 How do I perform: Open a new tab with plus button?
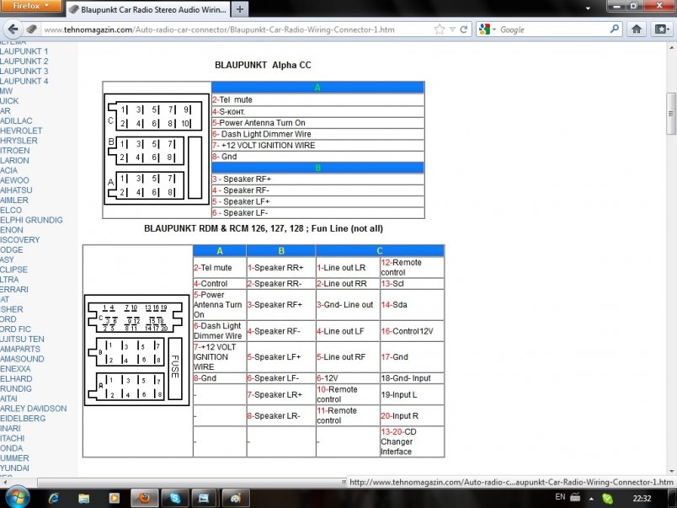click(x=240, y=9)
